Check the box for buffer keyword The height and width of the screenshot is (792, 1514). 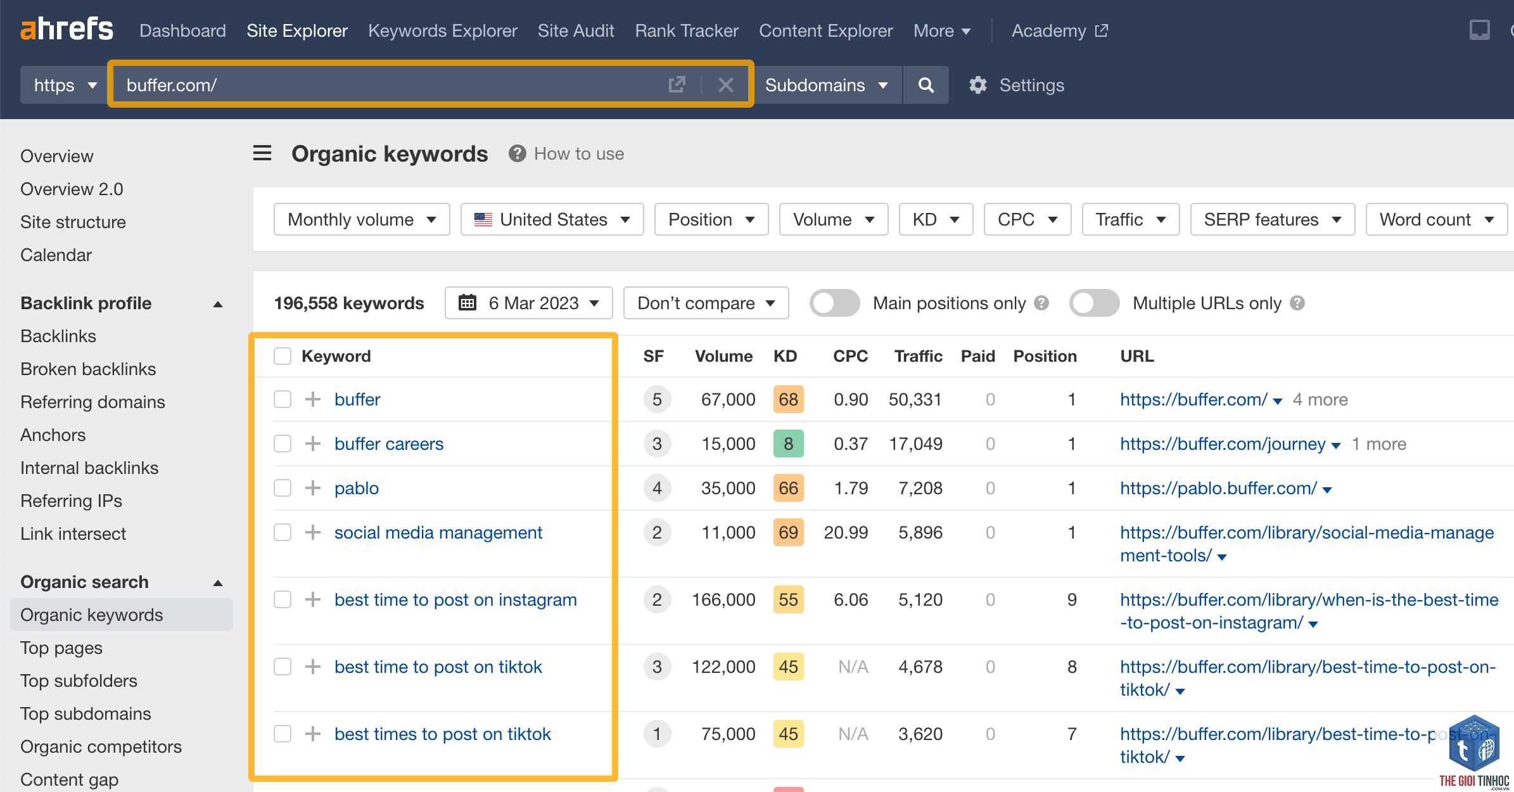pos(283,399)
